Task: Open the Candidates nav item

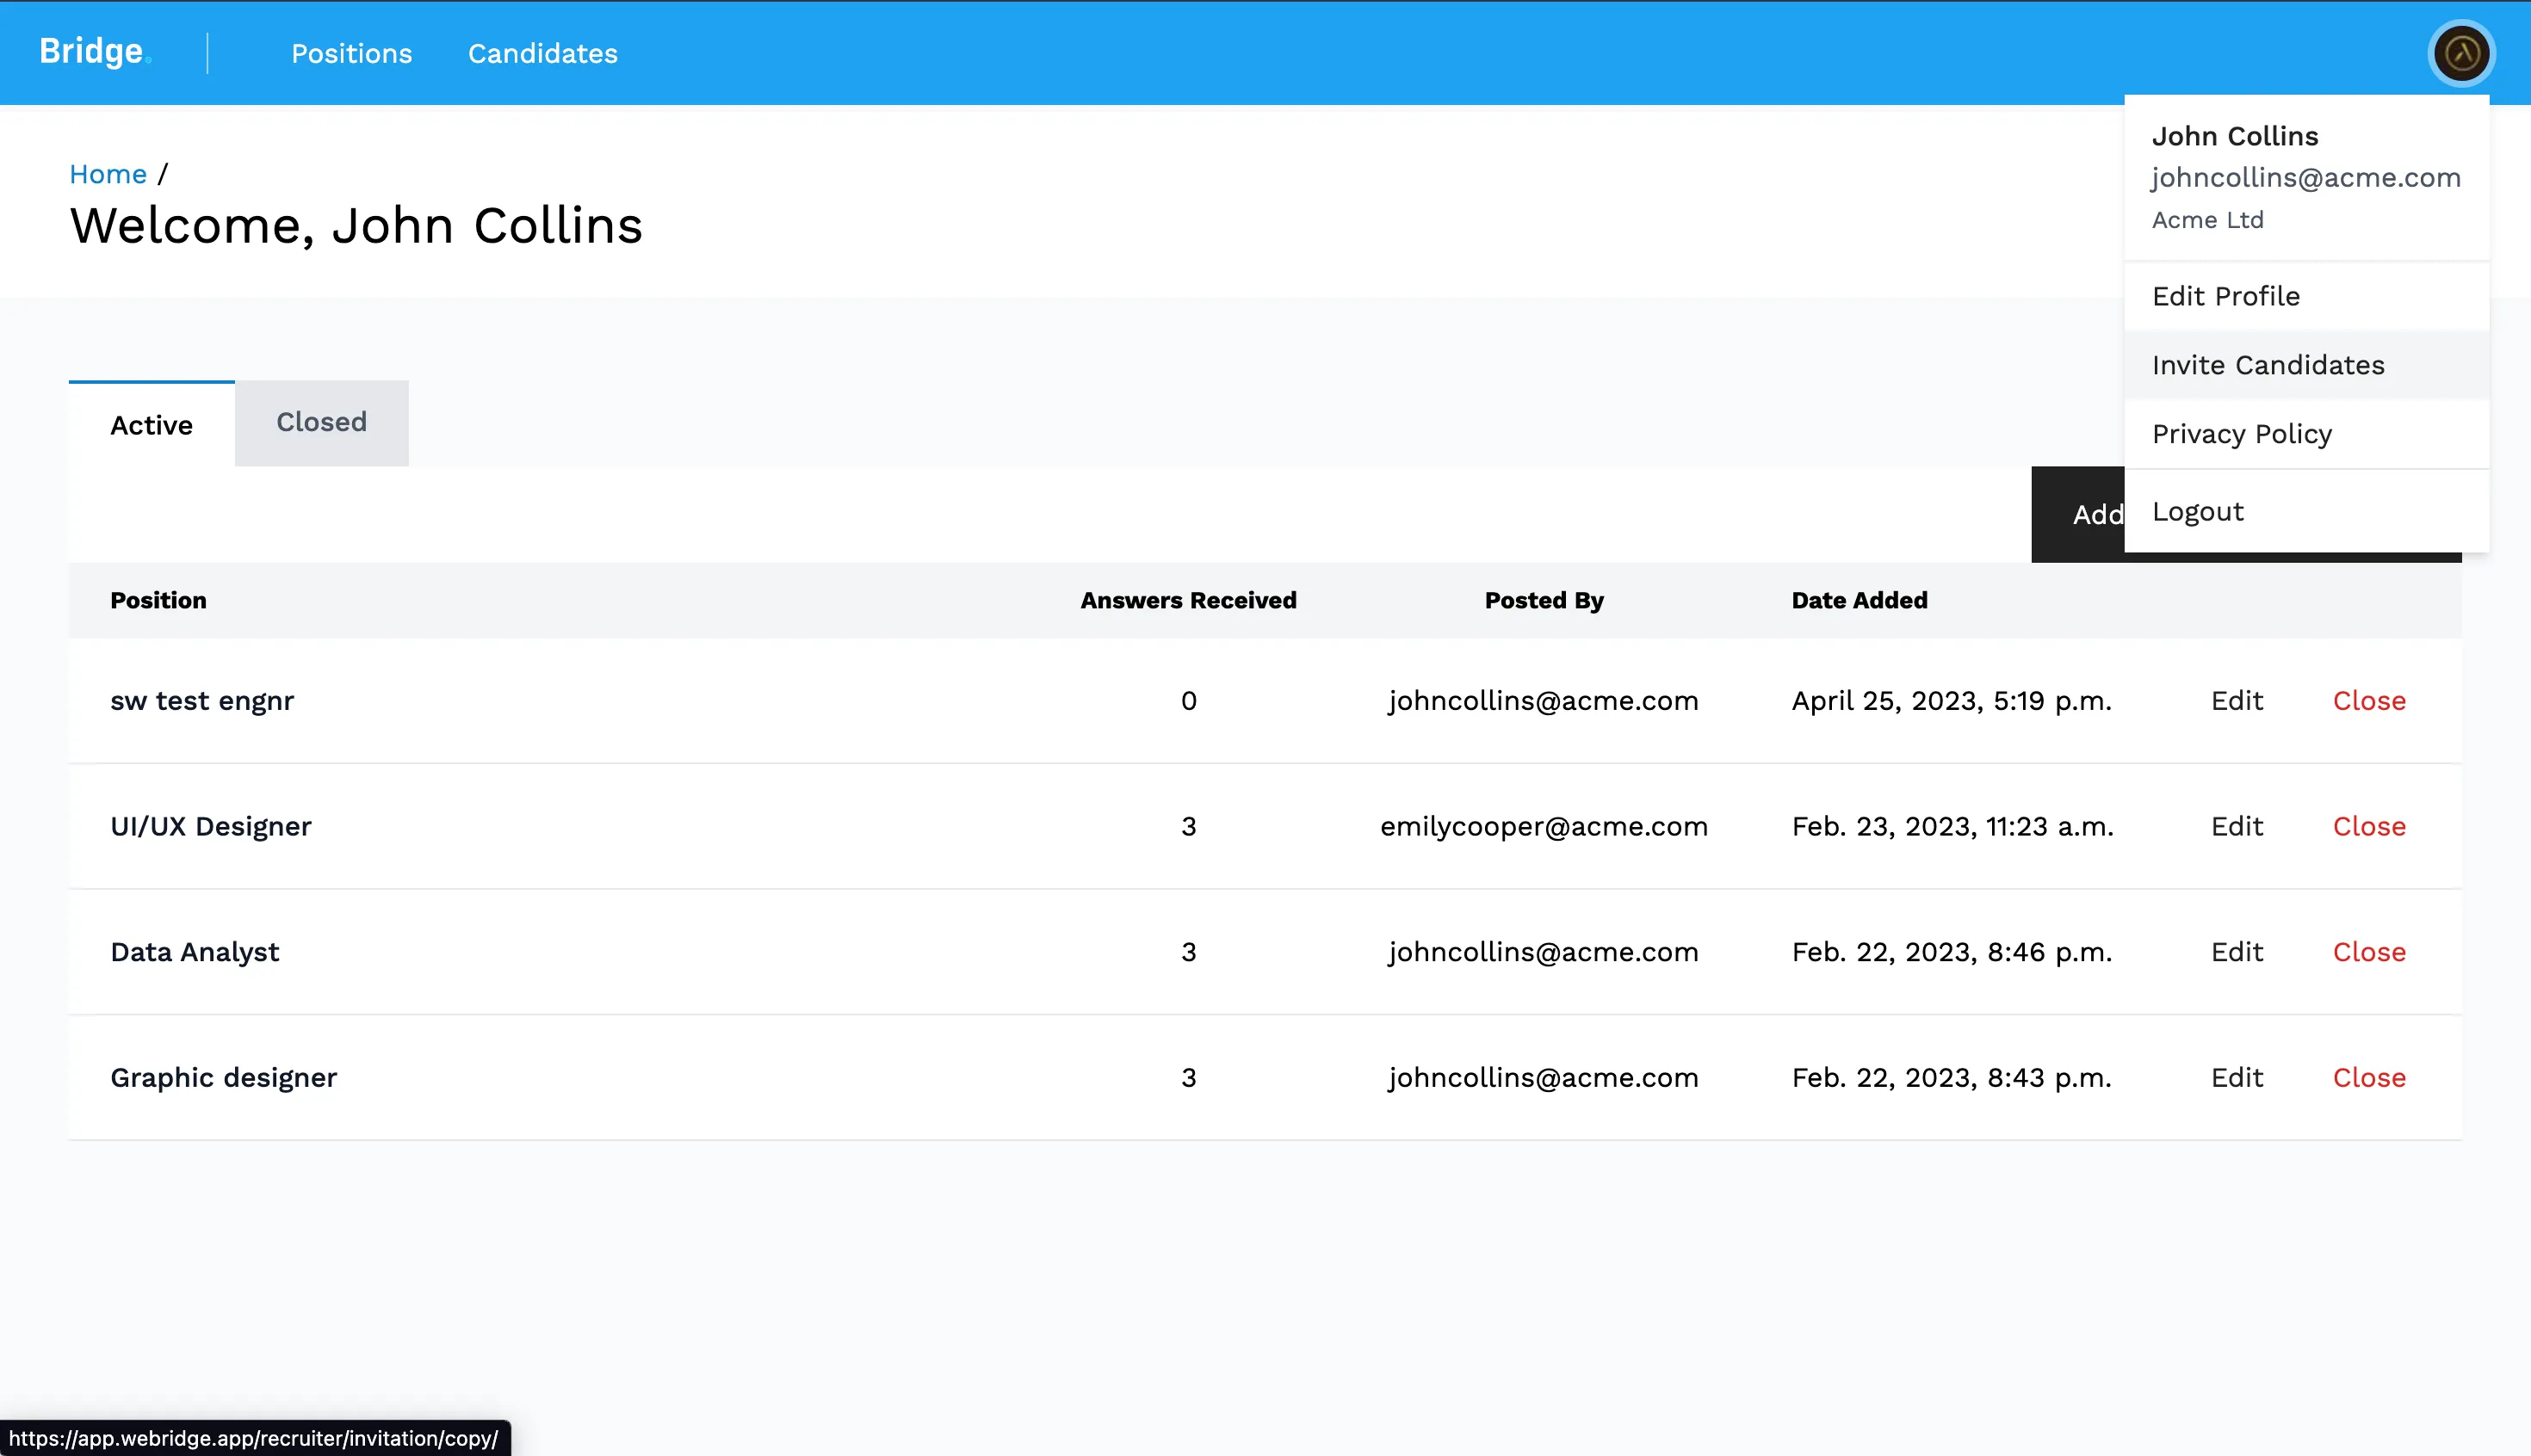Action: click(x=542, y=53)
